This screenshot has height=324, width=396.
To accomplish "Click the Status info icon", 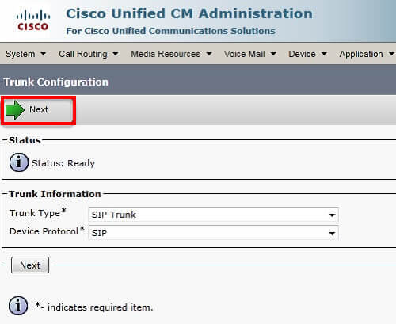I will pos(19,162).
